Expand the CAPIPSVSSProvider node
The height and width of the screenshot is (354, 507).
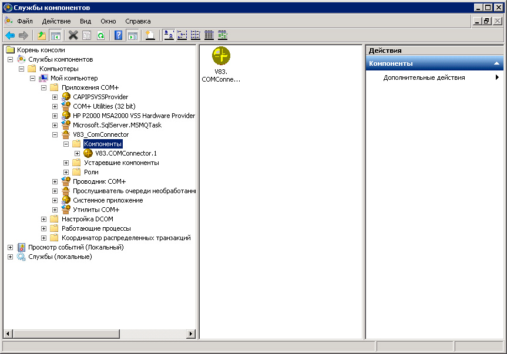55,97
